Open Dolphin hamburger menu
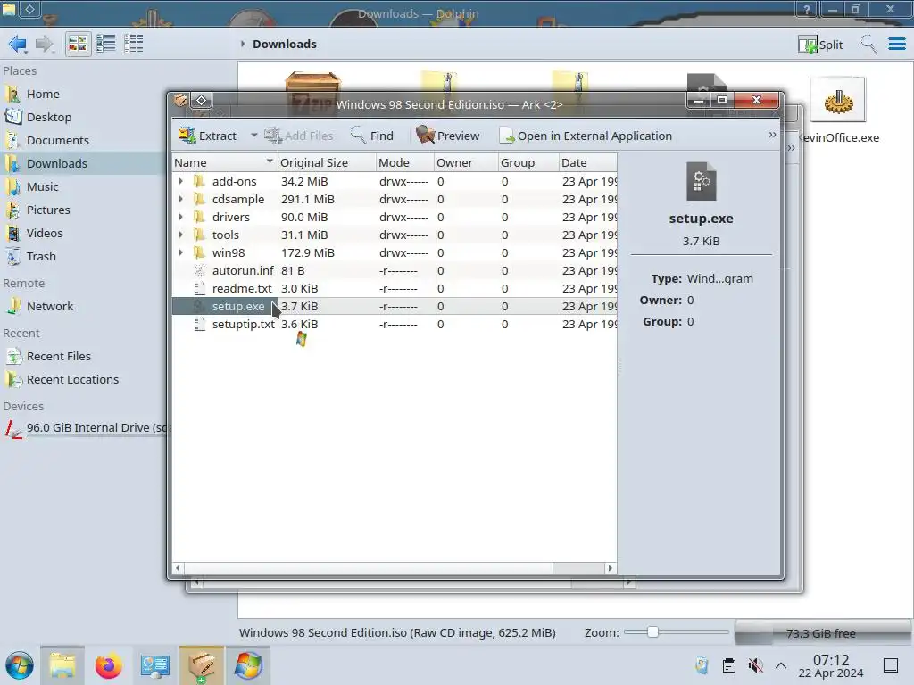The height and width of the screenshot is (685, 914). tap(896, 44)
